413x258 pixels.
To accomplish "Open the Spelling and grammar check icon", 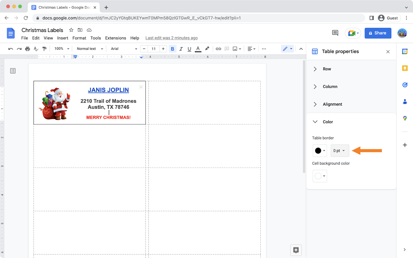I will click(x=36, y=49).
